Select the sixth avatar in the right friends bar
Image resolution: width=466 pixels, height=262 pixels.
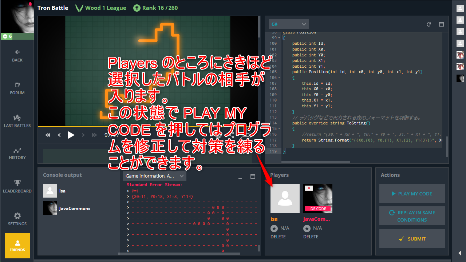pos(460,67)
